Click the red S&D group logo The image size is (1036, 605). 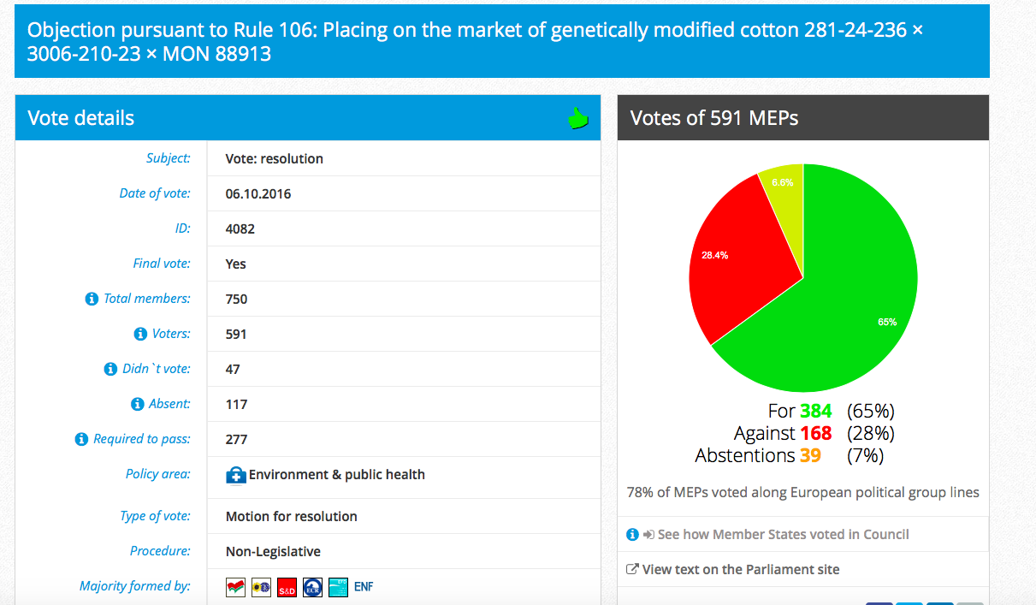point(287,587)
